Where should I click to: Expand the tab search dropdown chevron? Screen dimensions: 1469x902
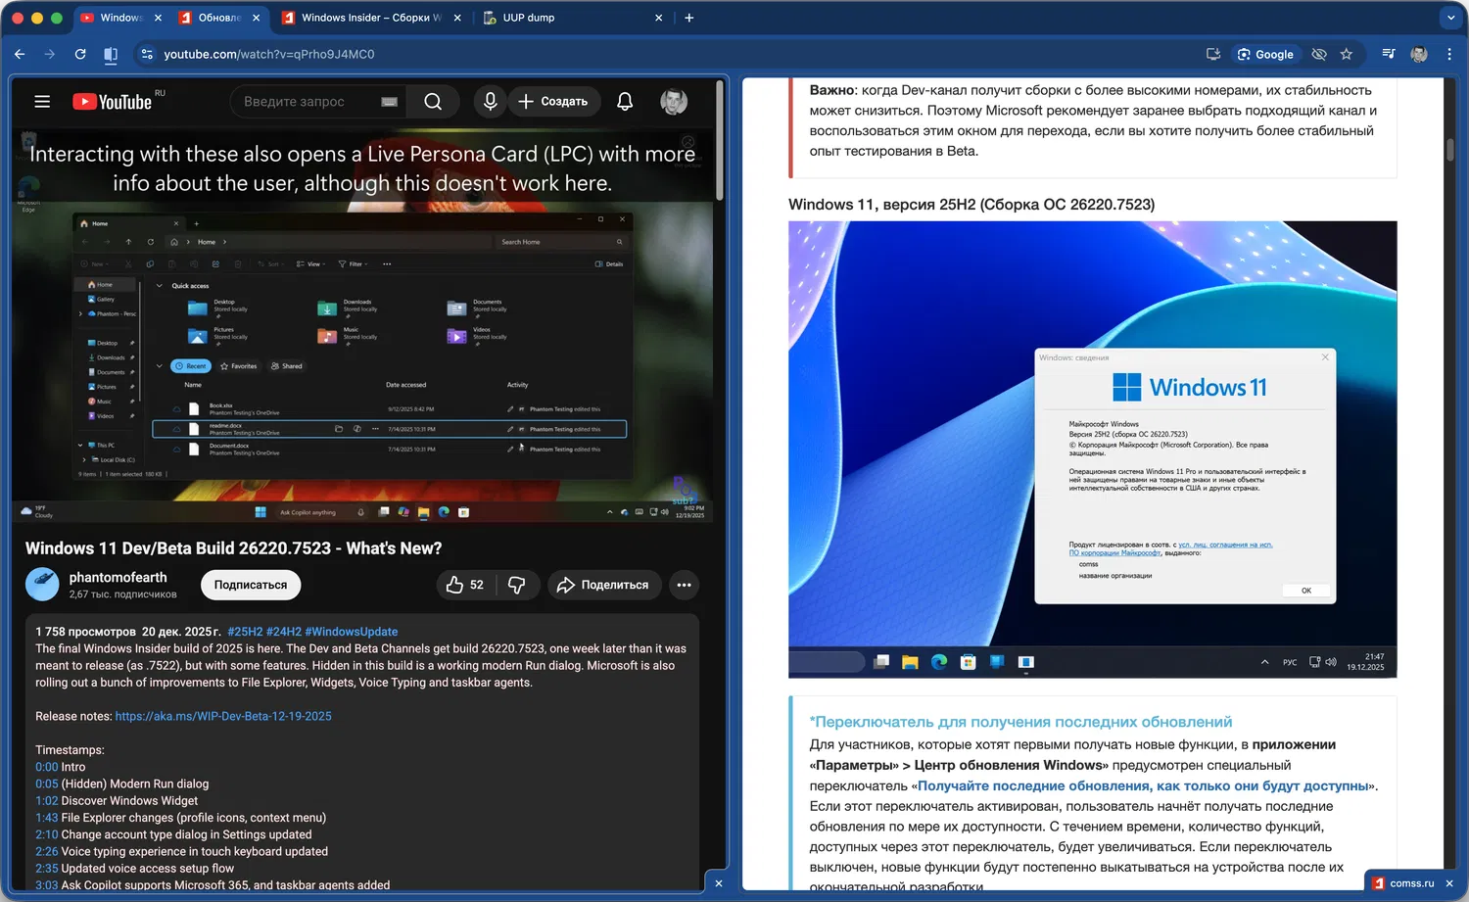click(1451, 18)
